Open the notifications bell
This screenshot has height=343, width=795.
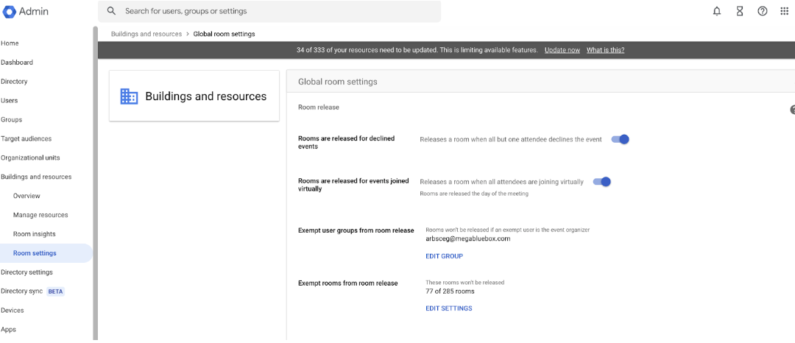[716, 11]
